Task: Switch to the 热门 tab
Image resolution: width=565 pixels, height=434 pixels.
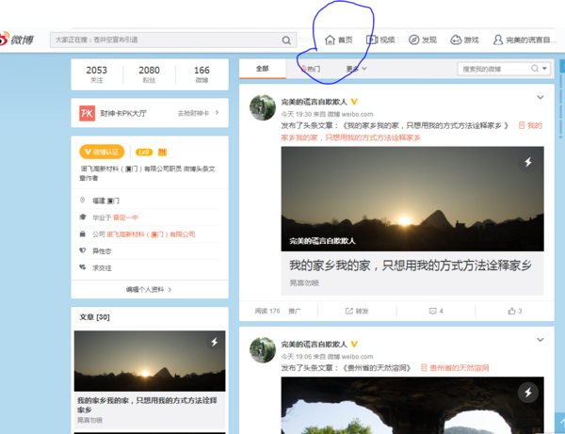Action: (310, 69)
